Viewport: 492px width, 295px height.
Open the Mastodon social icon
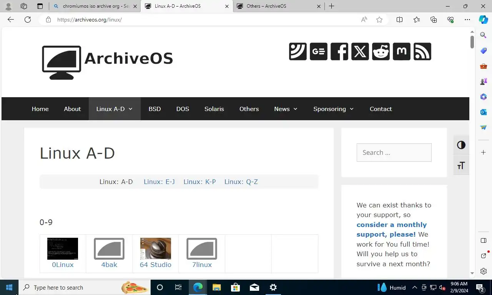[x=402, y=51]
